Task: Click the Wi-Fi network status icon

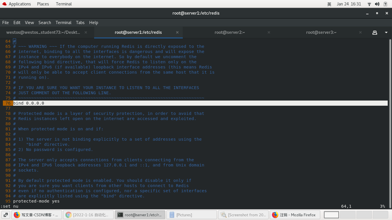Action: click(369, 4)
